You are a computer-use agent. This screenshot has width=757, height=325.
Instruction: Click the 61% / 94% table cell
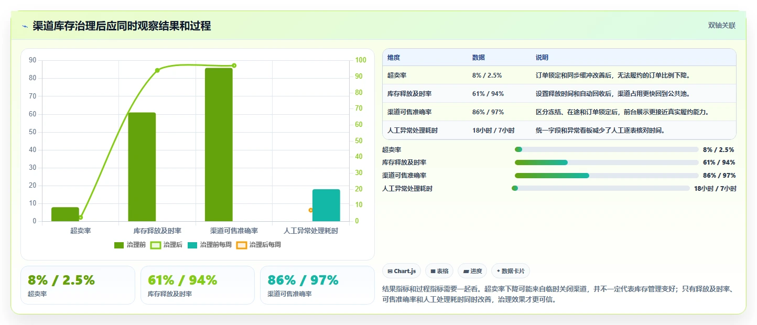pyautogui.click(x=488, y=93)
